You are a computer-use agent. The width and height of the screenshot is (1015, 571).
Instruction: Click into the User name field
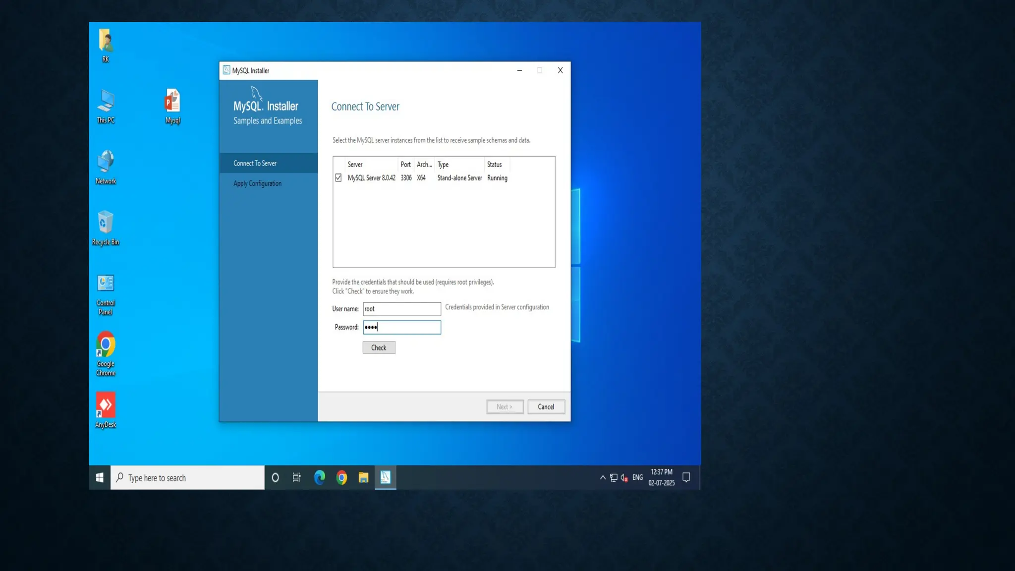[x=401, y=309]
